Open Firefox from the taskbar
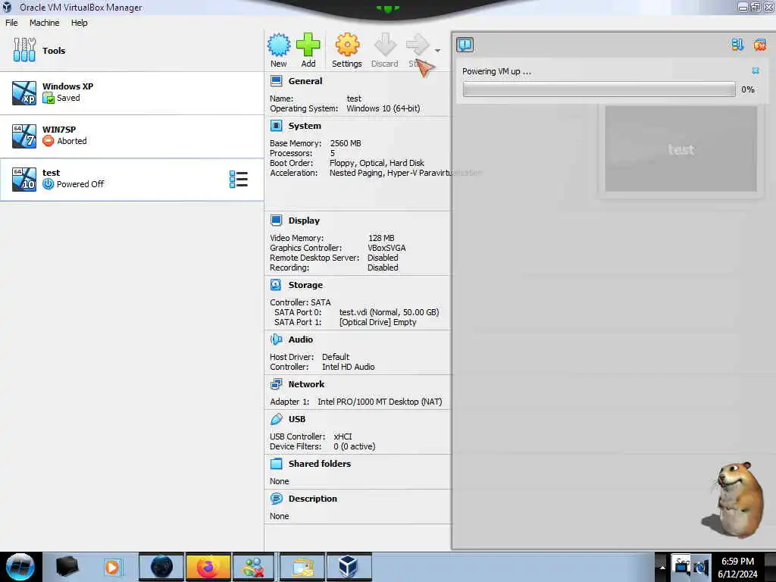776x582 pixels. coord(208,567)
